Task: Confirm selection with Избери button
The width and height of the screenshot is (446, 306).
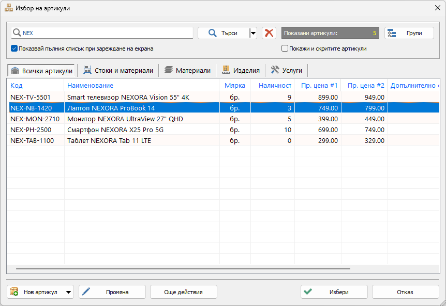Action: 334,292
